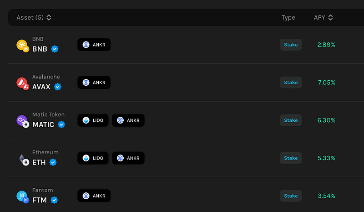
Task: Select the ANKR provider chip for ETH
Action: [128, 158]
